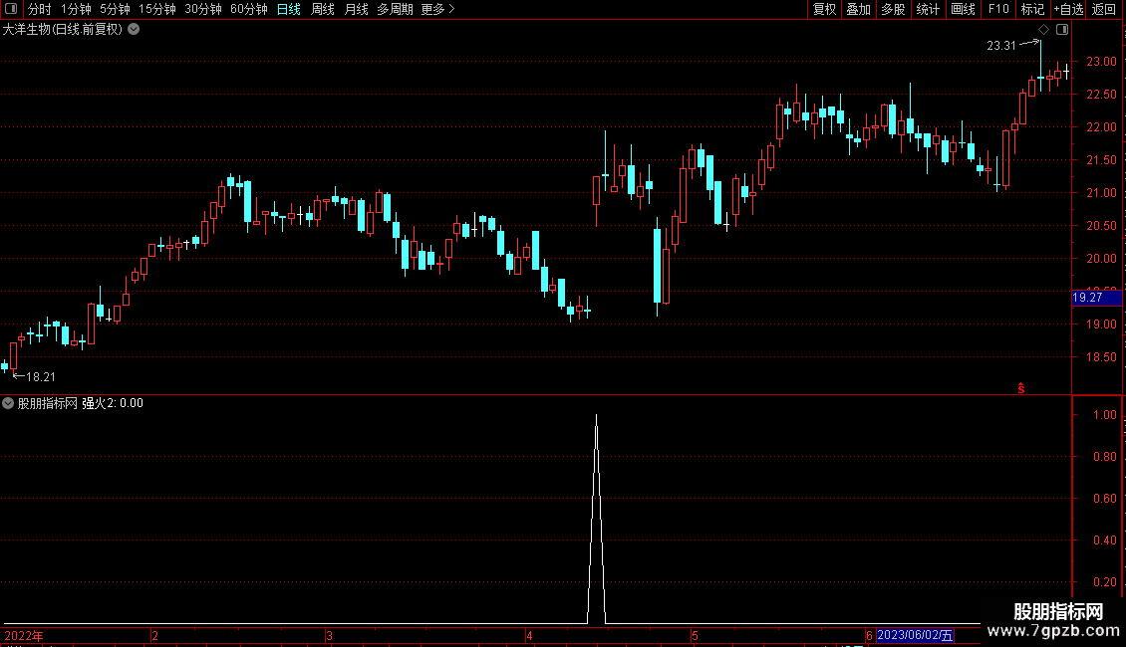Click the white signal spike in indicator panel
This screenshot has height=647, width=1126.
(x=596, y=519)
